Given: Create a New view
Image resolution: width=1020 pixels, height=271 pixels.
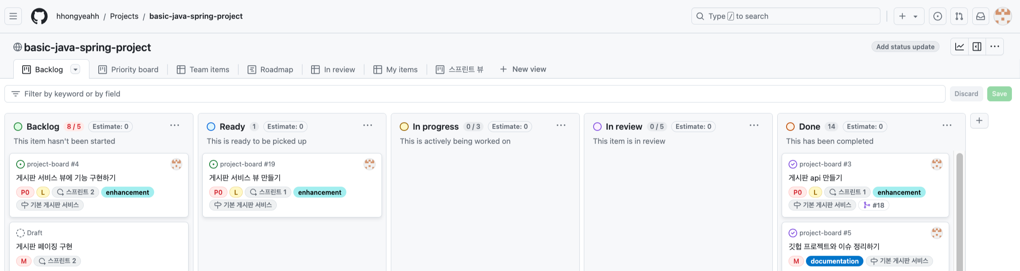Looking at the screenshot, I should click(x=523, y=69).
